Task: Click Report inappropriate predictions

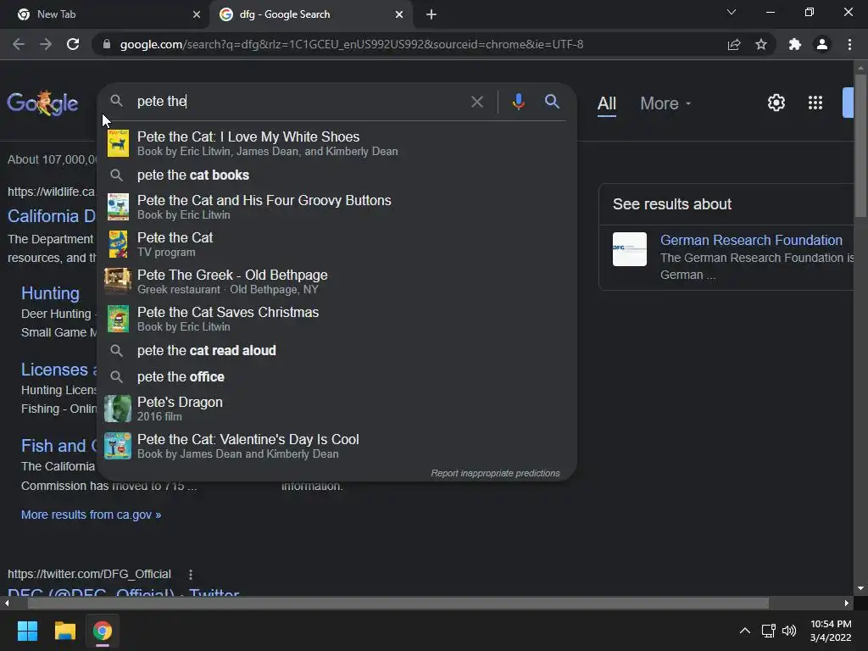Action: pyautogui.click(x=495, y=473)
